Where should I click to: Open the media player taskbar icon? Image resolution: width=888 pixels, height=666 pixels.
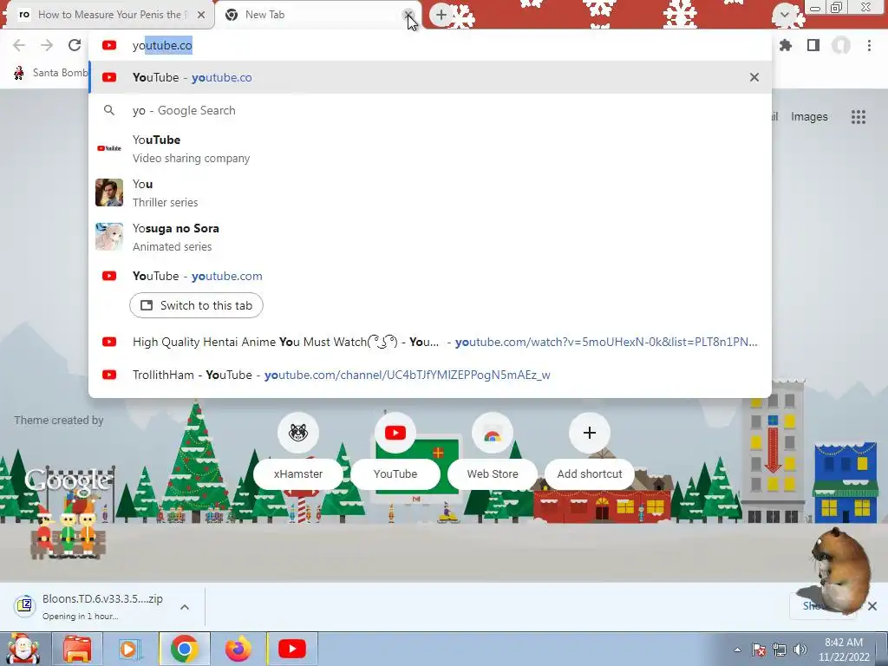coord(128,649)
